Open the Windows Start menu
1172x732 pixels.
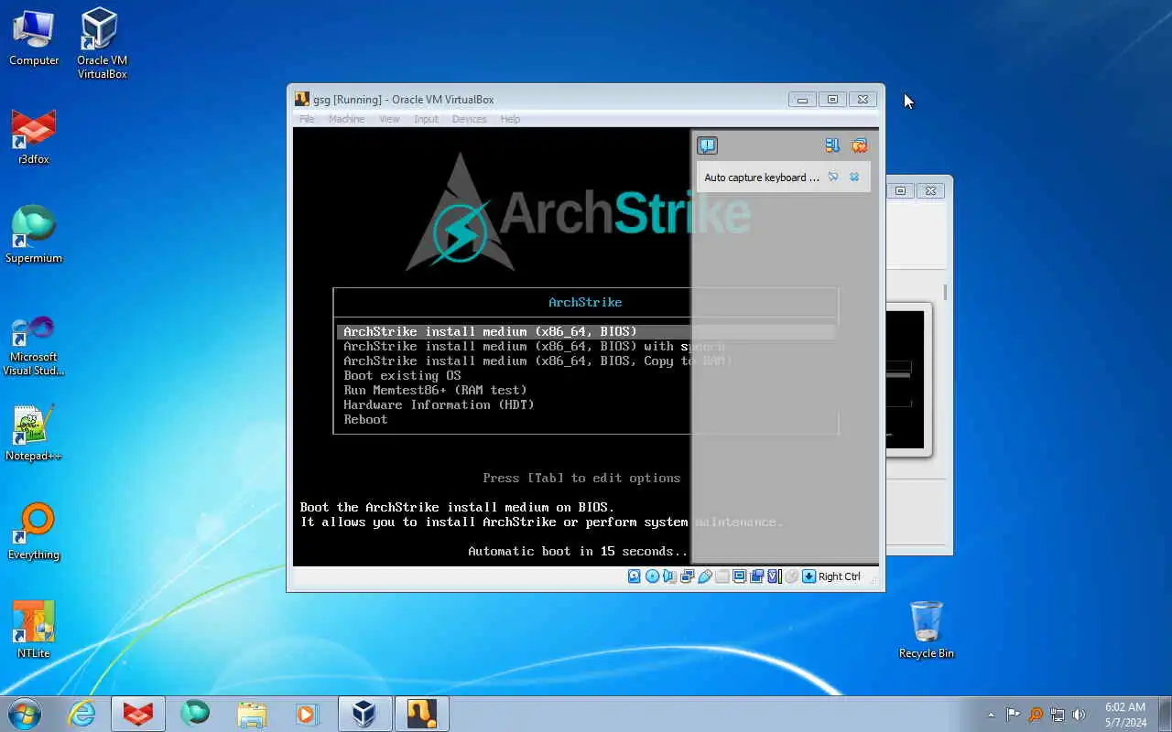pos(24,714)
